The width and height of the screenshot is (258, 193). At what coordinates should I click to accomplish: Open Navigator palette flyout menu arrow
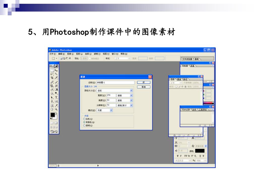pyautogui.click(x=213, y=66)
